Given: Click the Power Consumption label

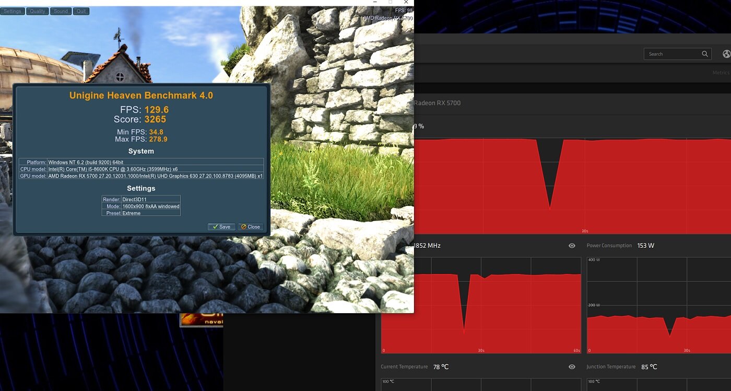Looking at the screenshot, I should (609, 246).
